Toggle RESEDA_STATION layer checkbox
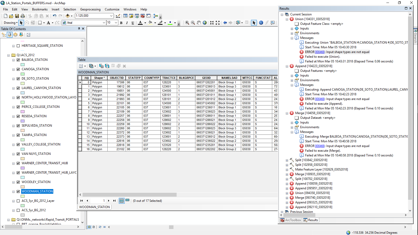The image size is (418, 235). tap(18, 116)
